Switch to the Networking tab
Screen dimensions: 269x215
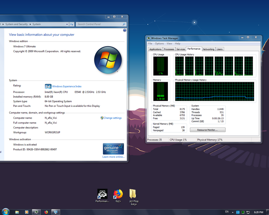(x=208, y=49)
